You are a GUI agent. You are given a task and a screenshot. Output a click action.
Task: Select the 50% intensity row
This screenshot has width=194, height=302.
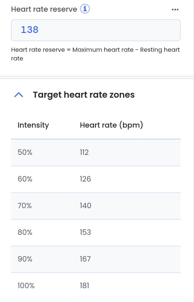coord(96,153)
